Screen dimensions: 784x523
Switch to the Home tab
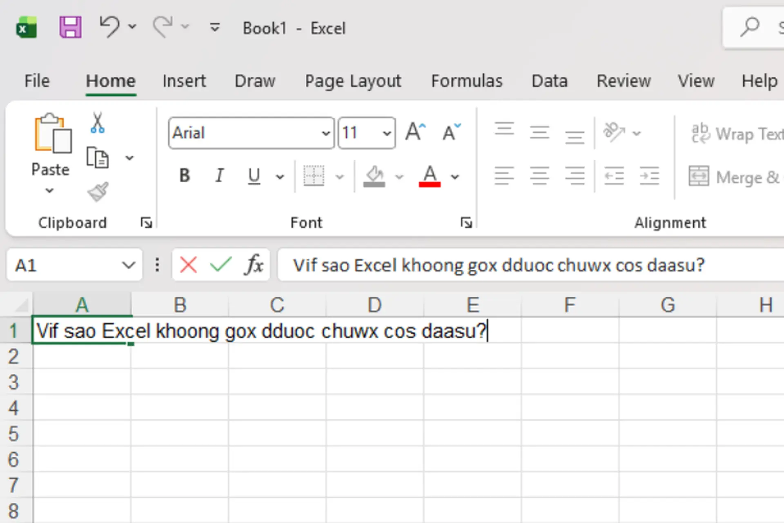click(111, 81)
